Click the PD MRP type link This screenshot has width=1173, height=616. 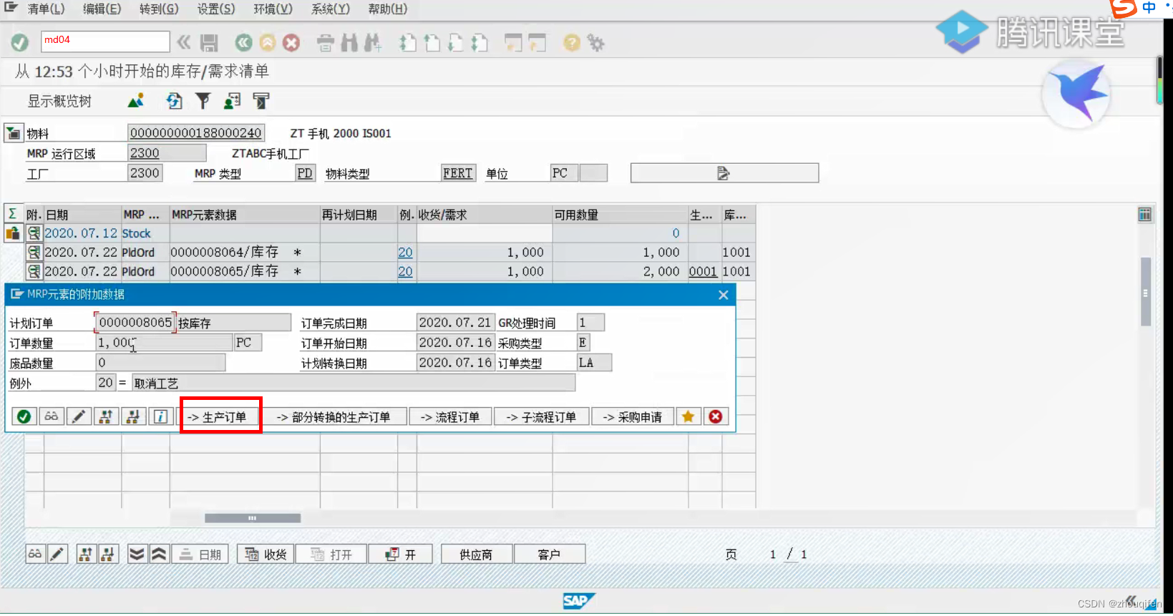(305, 173)
